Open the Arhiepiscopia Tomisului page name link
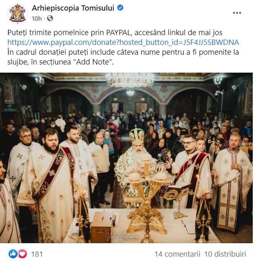 [x=74, y=8]
